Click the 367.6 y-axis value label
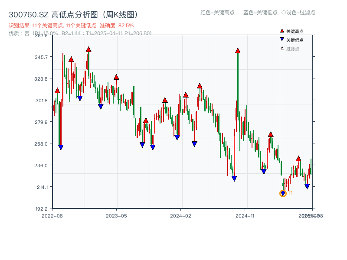The height and width of the screenshot is (260, 347). point(42,37)
